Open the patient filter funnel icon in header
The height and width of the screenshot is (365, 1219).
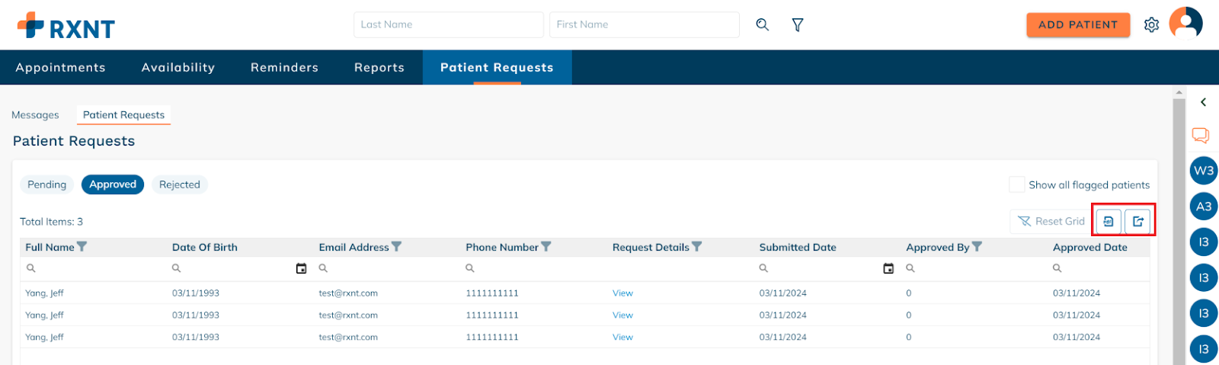tap(798, 25)
